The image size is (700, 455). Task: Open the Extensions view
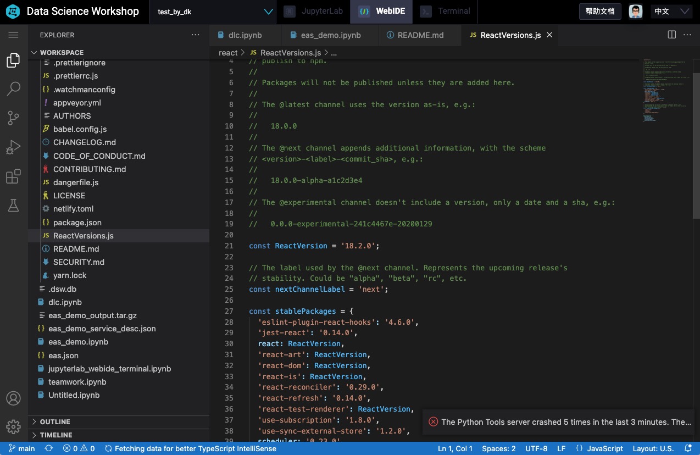click(x=14, y=176)
